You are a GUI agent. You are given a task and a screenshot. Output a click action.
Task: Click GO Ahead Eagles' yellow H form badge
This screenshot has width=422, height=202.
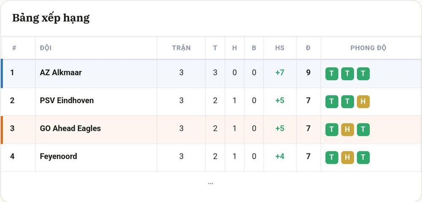pos(347,130)
